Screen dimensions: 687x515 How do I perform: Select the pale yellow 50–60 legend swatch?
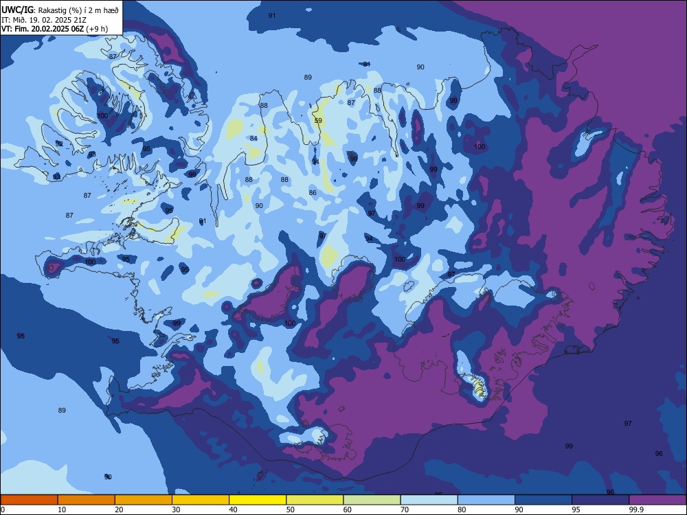tap(315, 500)
